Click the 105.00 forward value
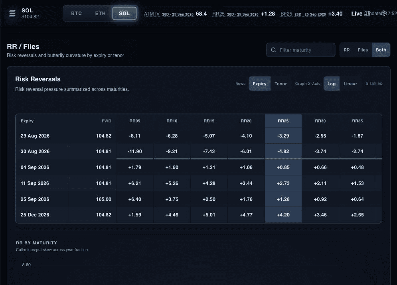The height and width of the screenshot is (285, 397). coord(104,199)
